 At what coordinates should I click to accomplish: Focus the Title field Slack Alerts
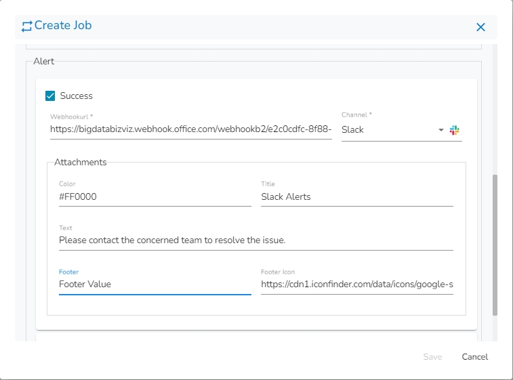(x=356, y=197)
